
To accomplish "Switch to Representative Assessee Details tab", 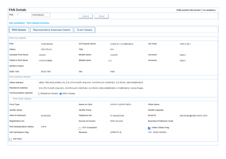I will tap(51, 30).
